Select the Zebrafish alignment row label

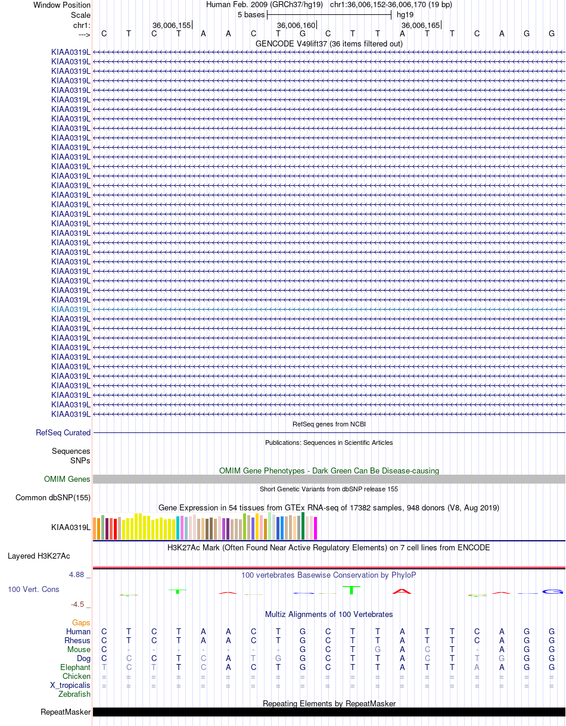pos(74,694)
